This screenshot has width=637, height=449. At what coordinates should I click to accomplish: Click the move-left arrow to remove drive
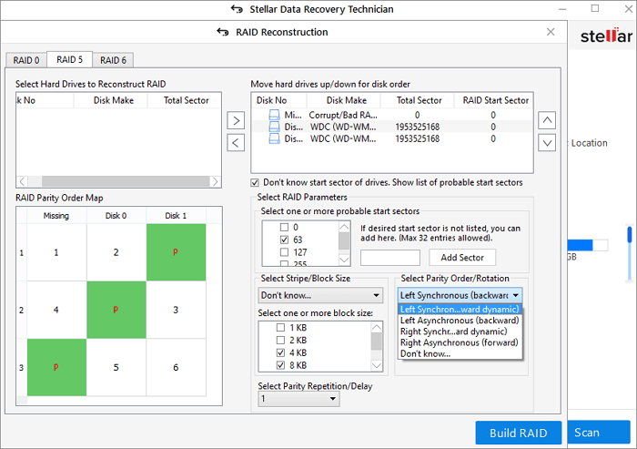[x=235, y=143]
